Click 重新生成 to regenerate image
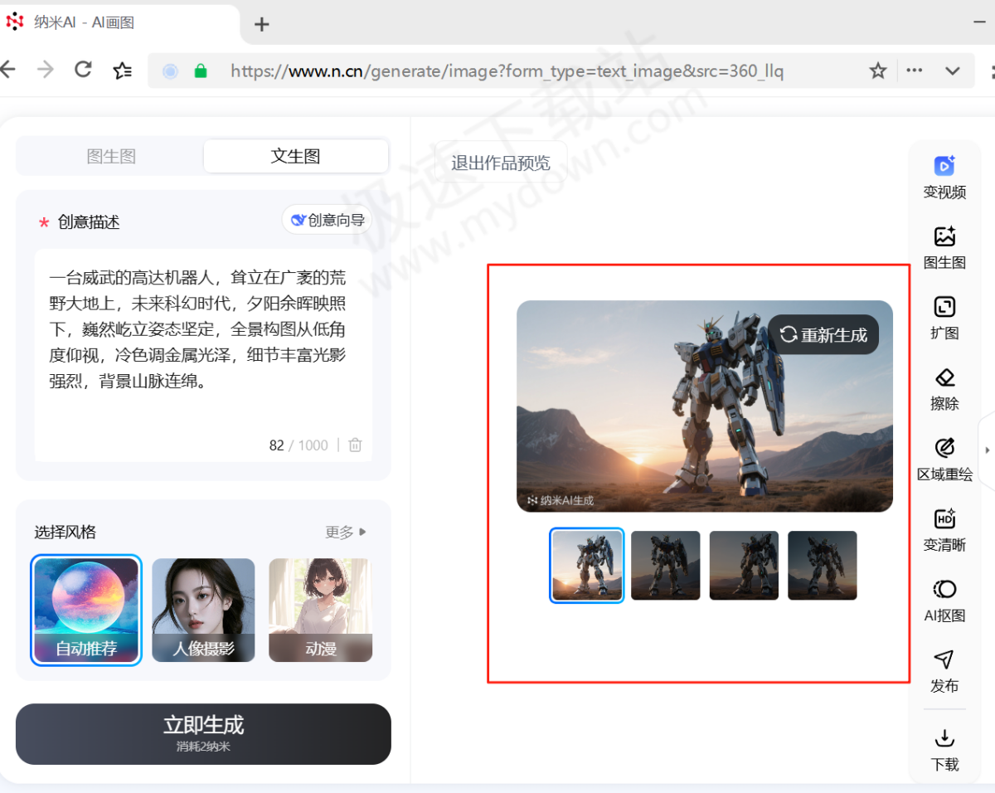The width and height of the screenshot is (995, 793). [823, 335]
